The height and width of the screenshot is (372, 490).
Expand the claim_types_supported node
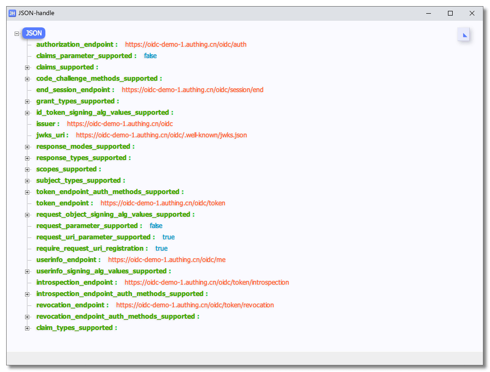[27, 328]
